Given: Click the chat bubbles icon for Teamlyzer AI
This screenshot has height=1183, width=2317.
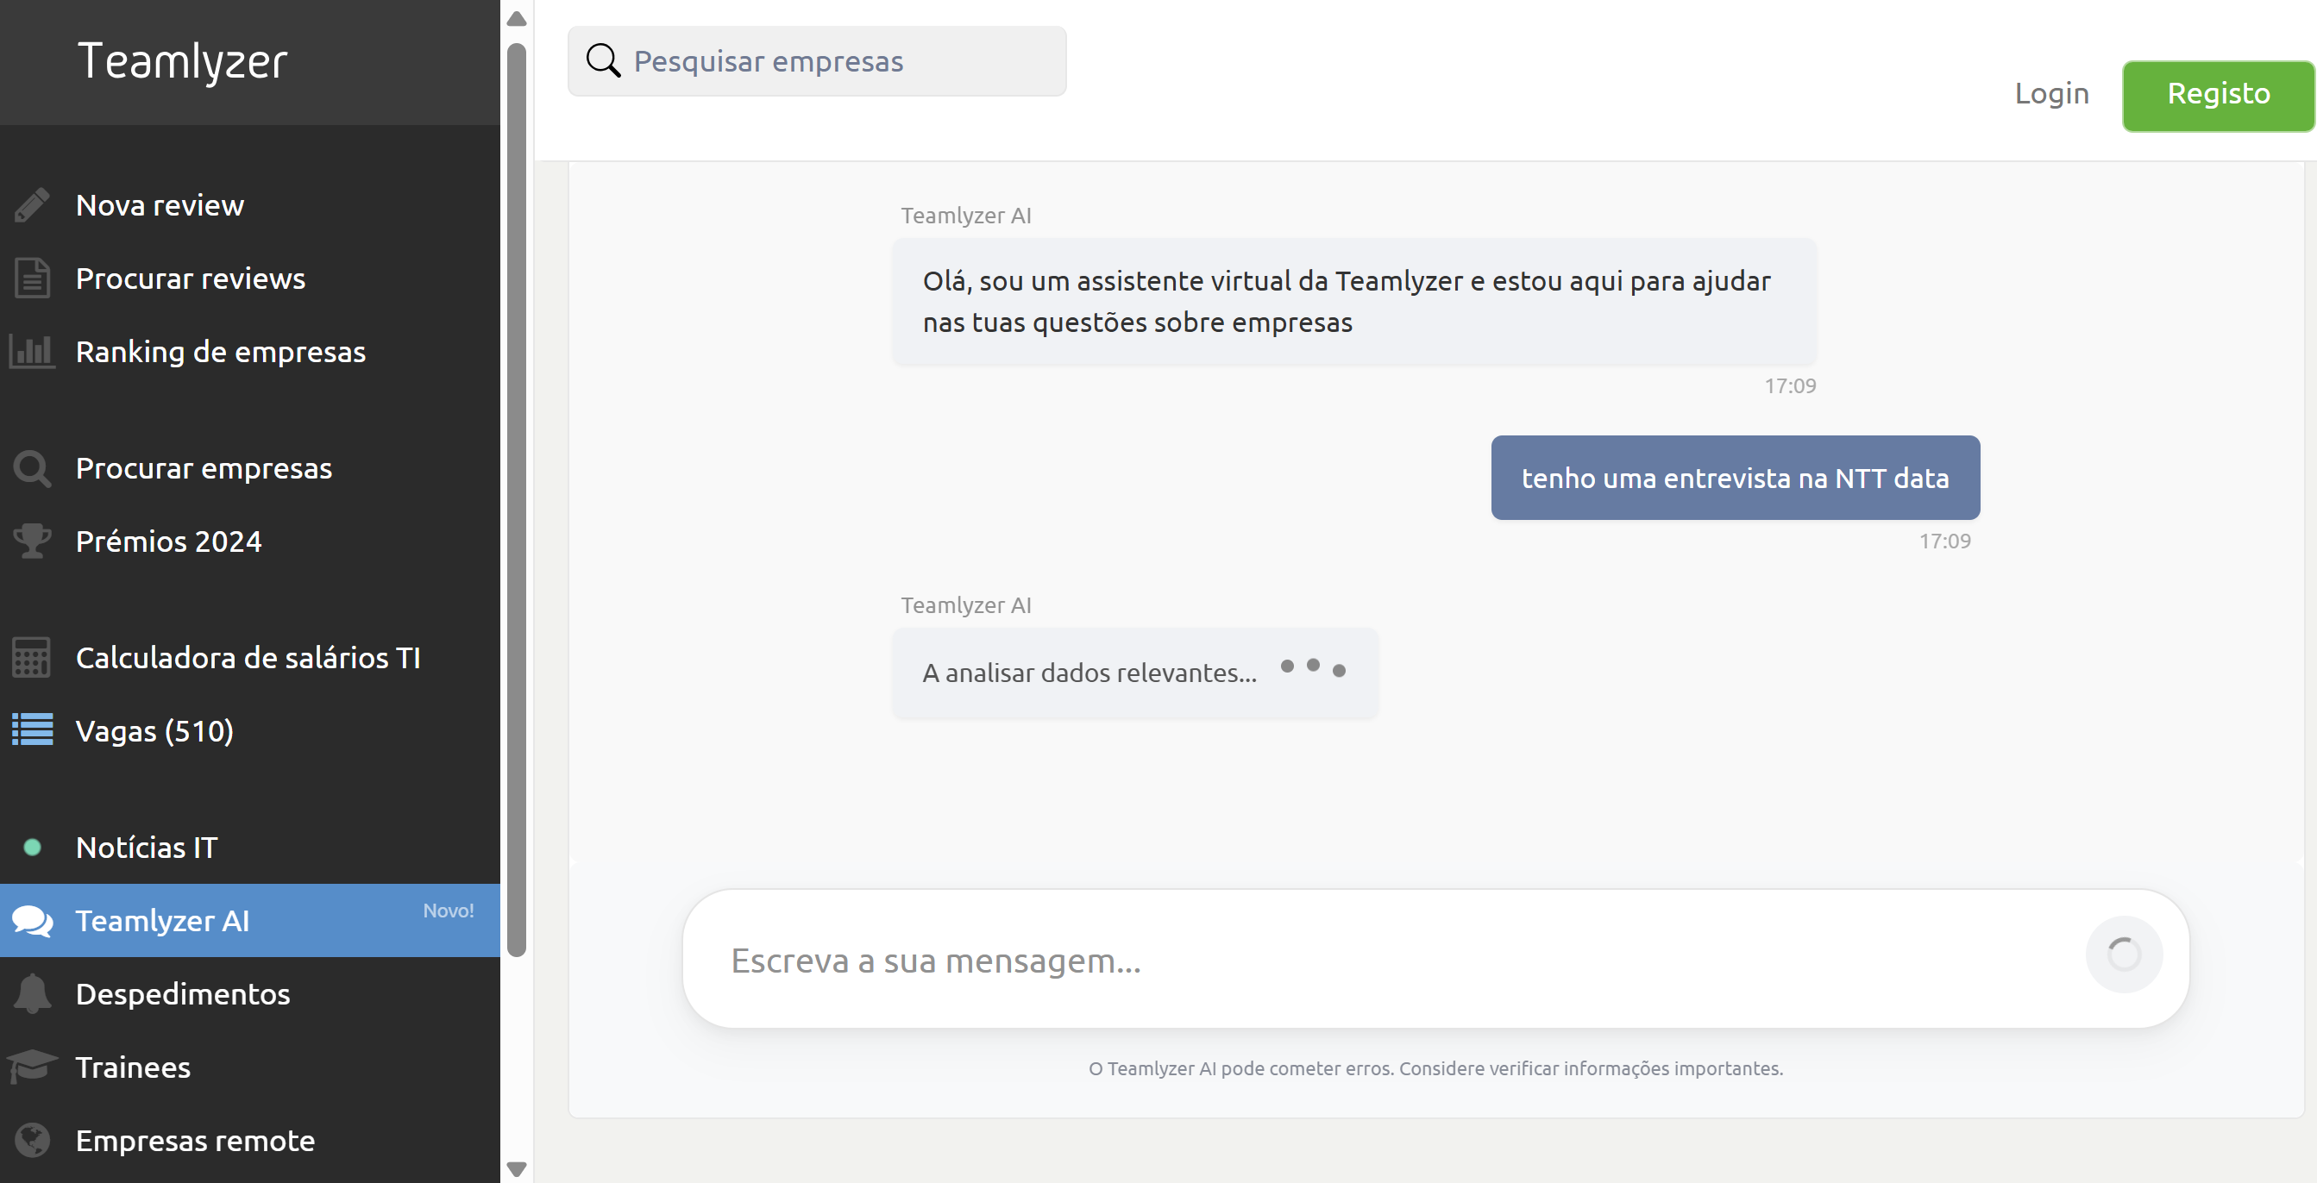Looking at the screenshot, I should click(x=33, y=921).
